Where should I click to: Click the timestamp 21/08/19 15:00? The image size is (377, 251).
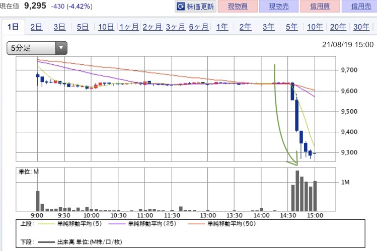point(348,45)
